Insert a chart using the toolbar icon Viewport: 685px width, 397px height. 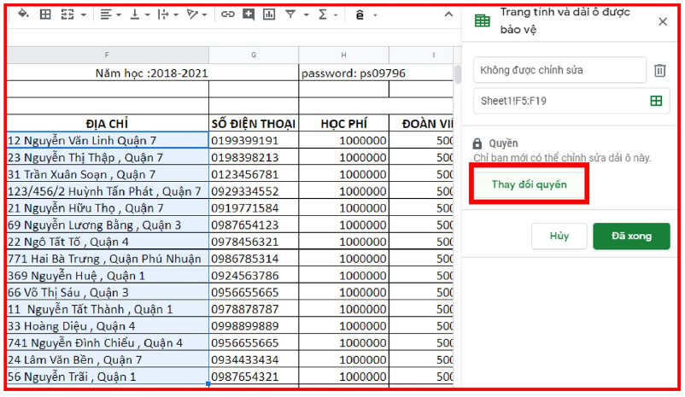pos(270,15)
